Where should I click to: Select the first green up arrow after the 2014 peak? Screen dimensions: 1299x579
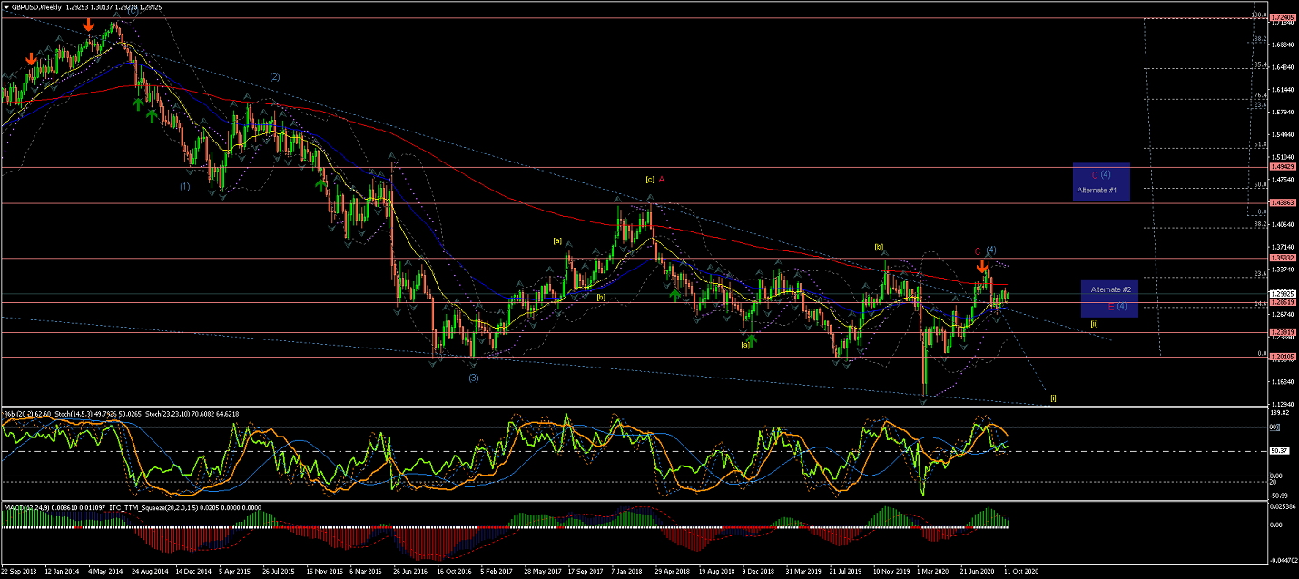coord(138,104)
